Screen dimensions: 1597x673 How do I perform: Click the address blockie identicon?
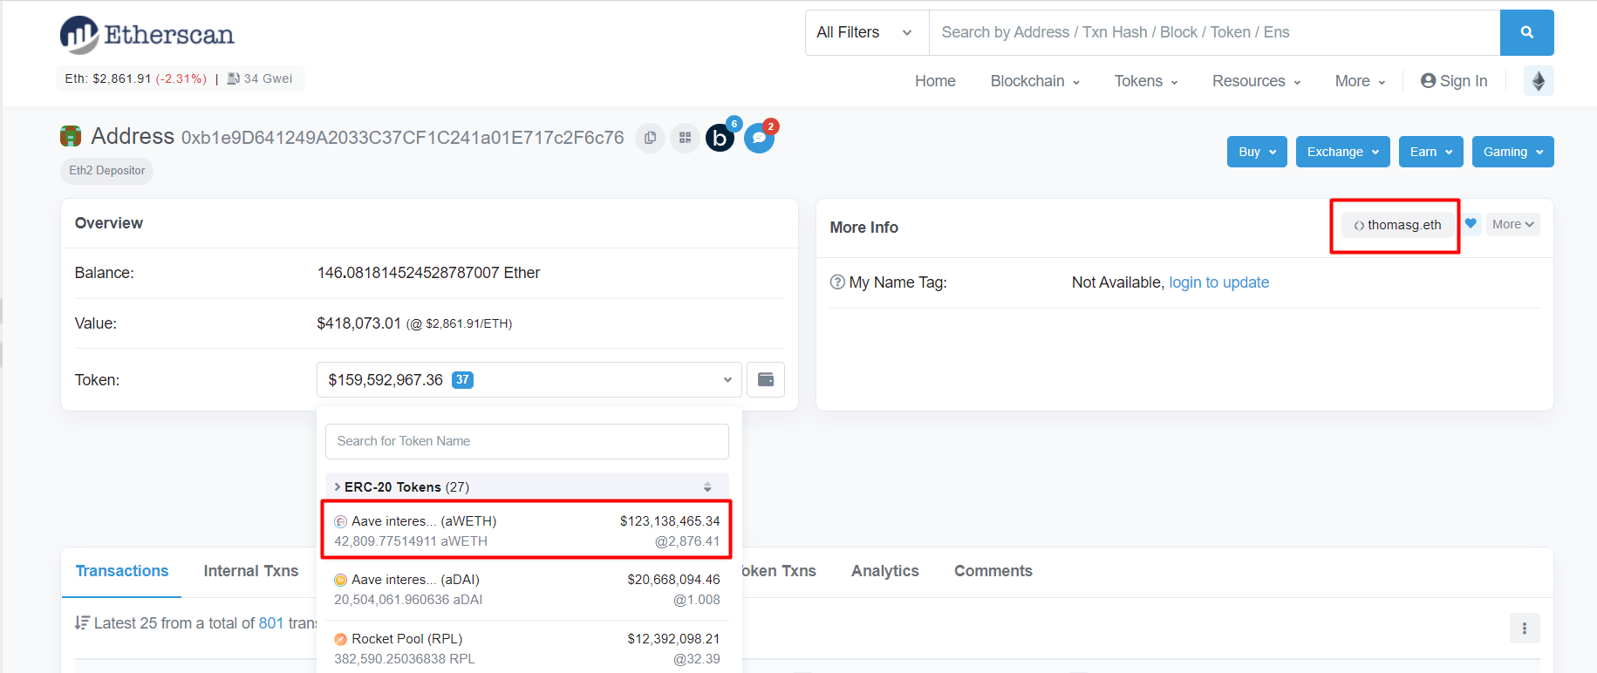point(71,136)
